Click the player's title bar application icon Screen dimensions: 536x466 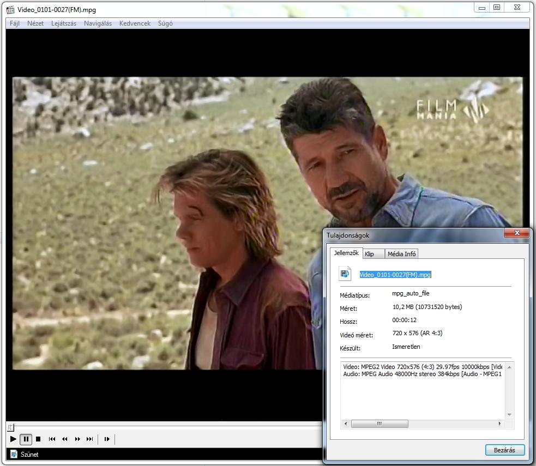tap(10, 10)
